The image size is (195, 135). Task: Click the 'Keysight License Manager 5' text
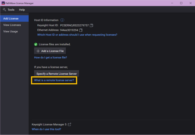pyautogui.click(x=49, y=124)
